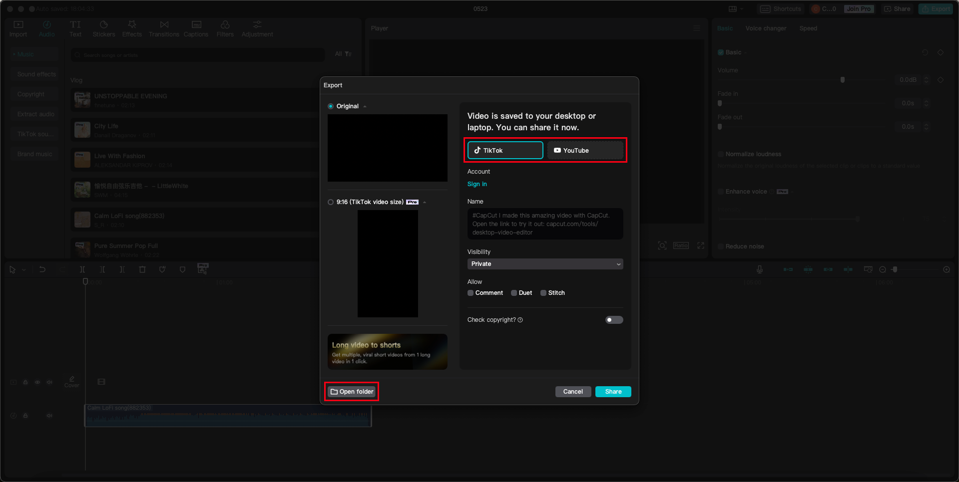Open the Captions panel
This screenshot has height=482, width=959.
pos(196,29)
